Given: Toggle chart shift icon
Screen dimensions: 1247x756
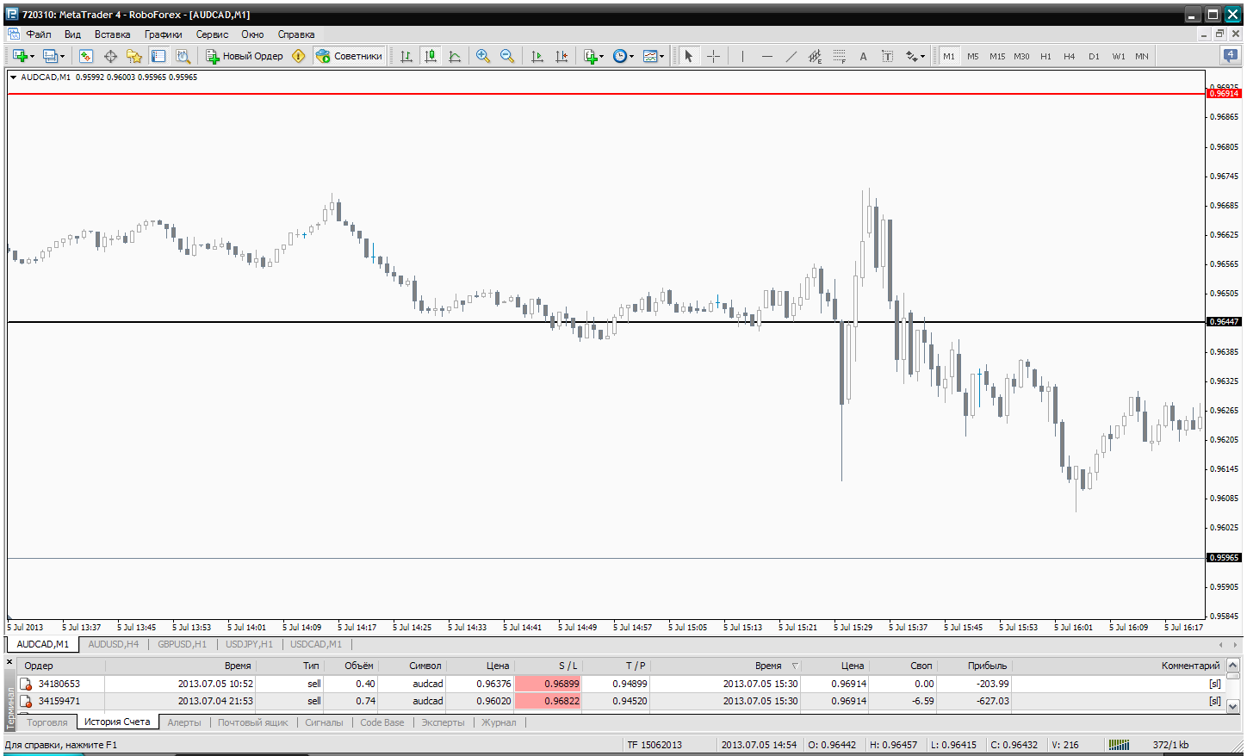Looking at the screenshot, I should pos(561,56).
